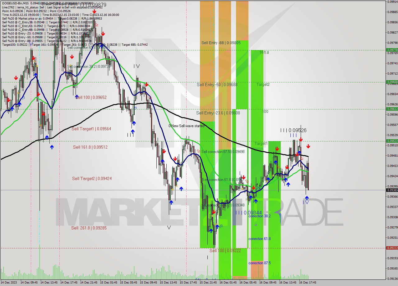
Task: Click the red 0.09222 price tag on the axis
Action: point(392,248)
